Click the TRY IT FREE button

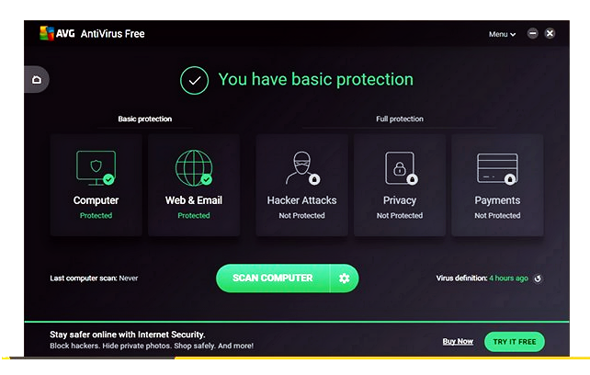pyautogui.click(x=515, y=342)
